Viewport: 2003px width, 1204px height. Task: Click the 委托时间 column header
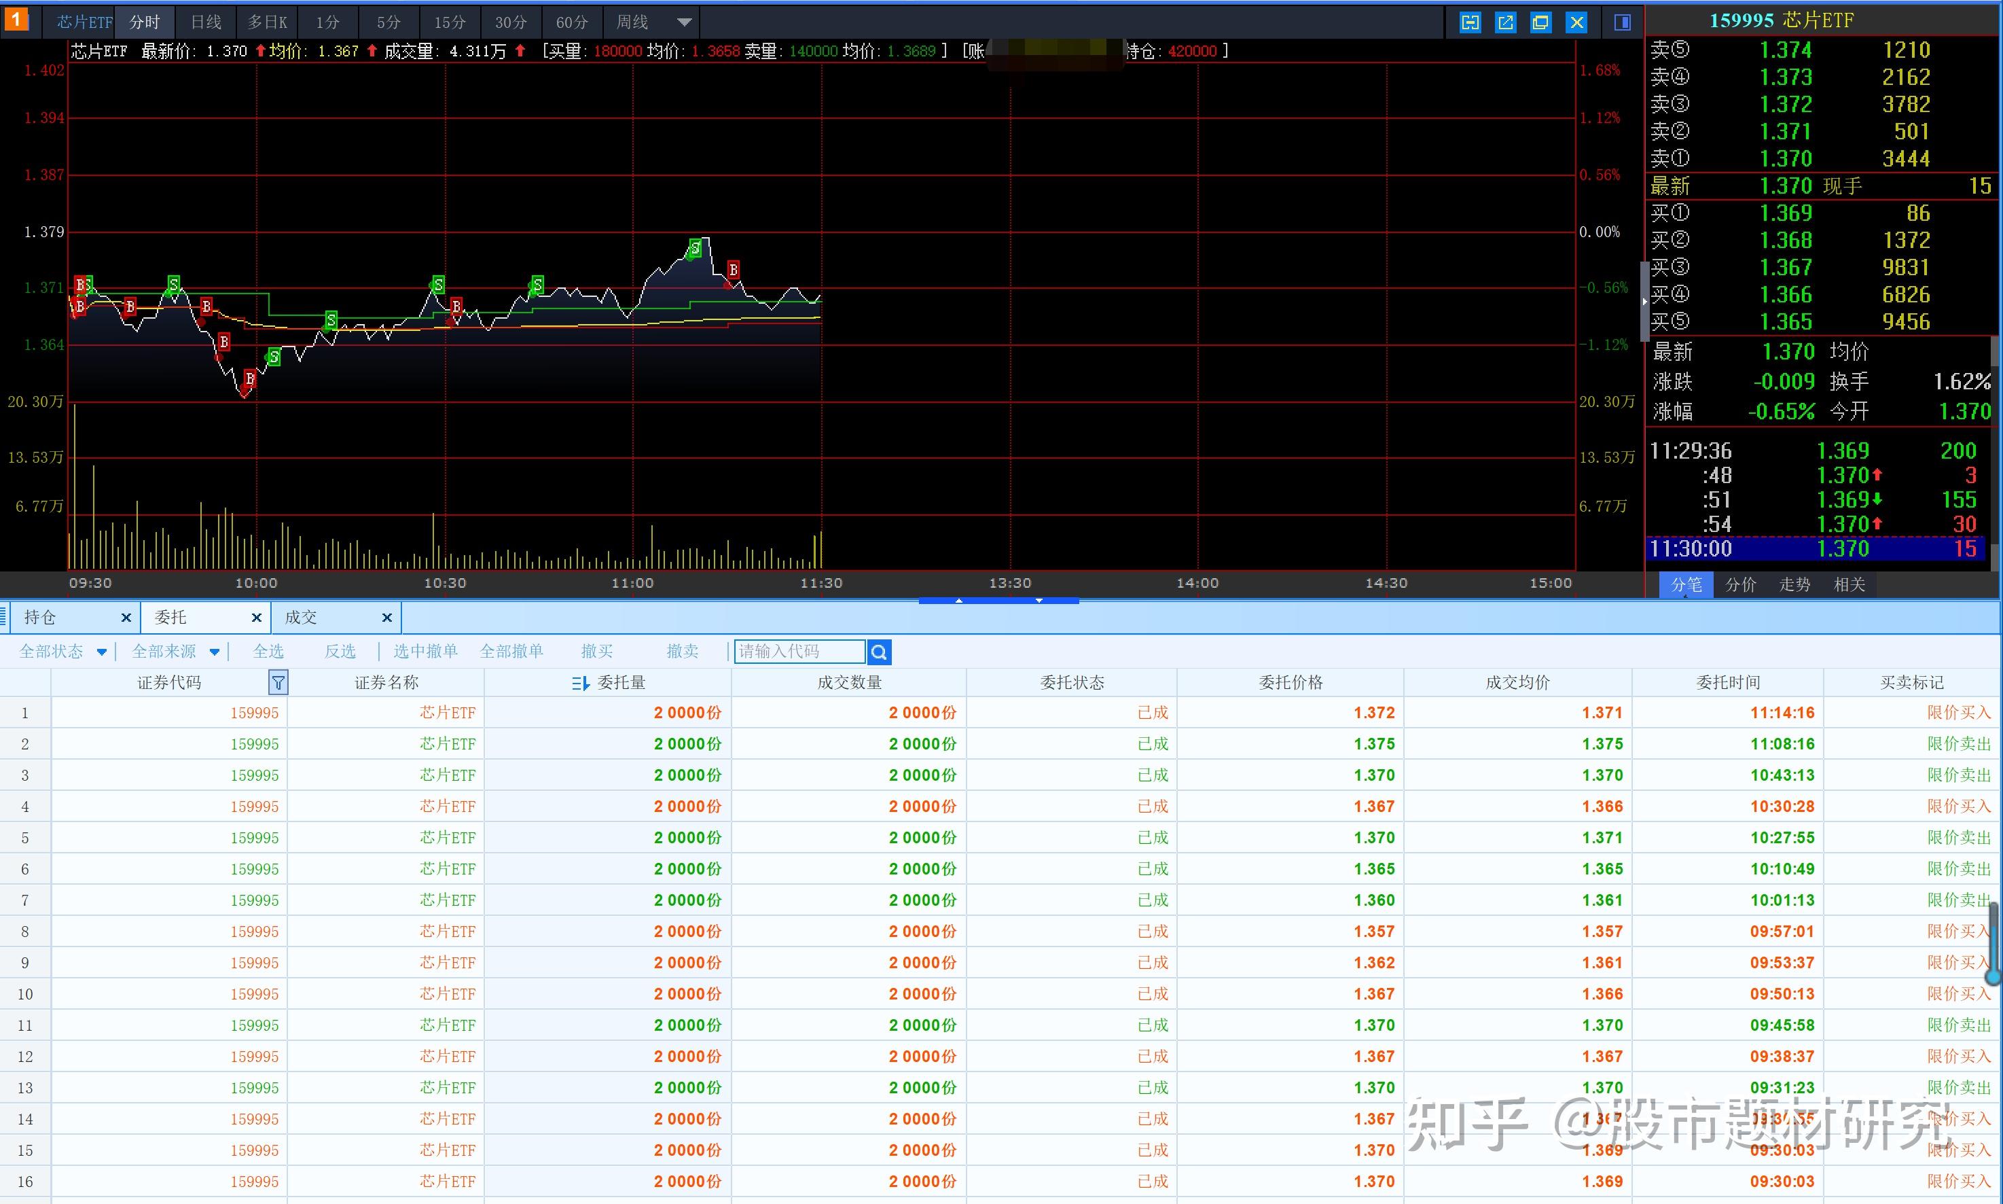tap(1728, 682)
